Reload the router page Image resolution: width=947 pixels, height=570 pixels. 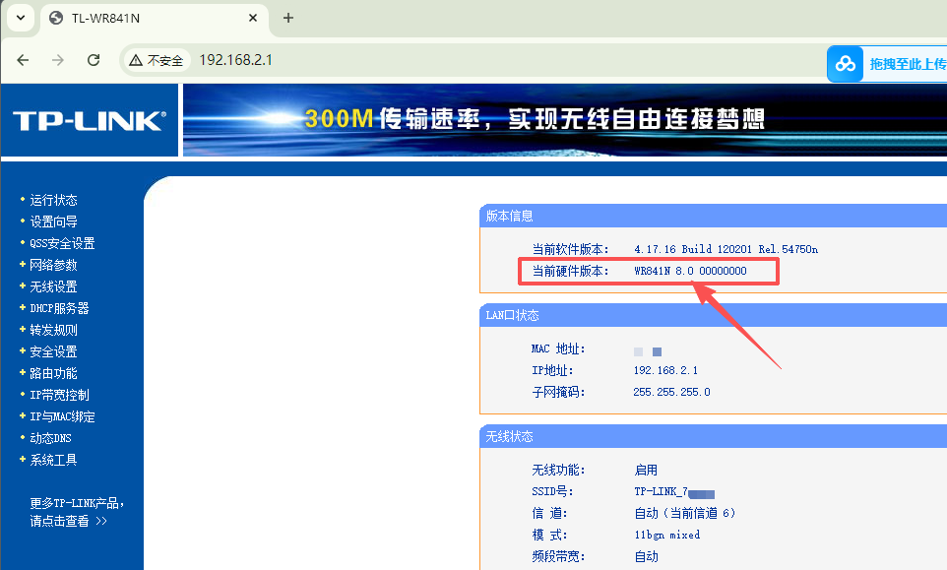(x=93, y=60)
